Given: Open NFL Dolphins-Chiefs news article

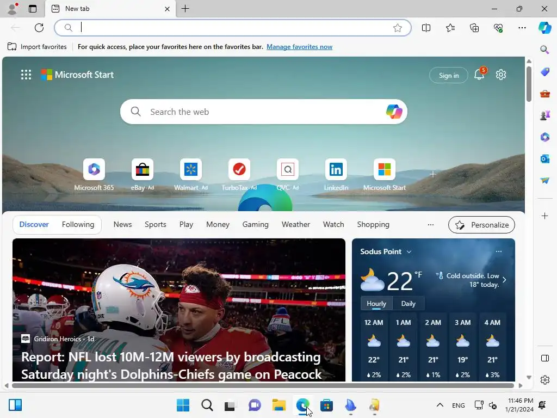Looking at the screenshot, I should pos(178,310).
